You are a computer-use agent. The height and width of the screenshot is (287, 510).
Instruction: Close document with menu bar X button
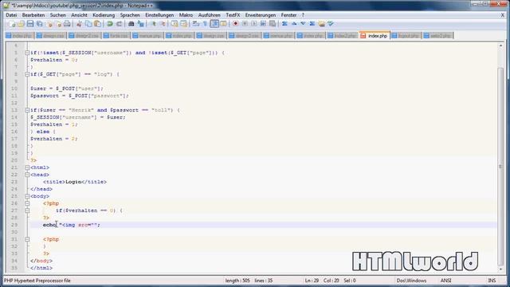[502, 15]
